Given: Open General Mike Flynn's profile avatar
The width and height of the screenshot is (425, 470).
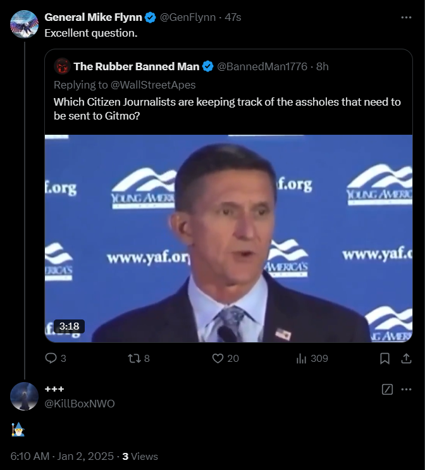Looking at the screenshot, I should click(x=25, y=23).
